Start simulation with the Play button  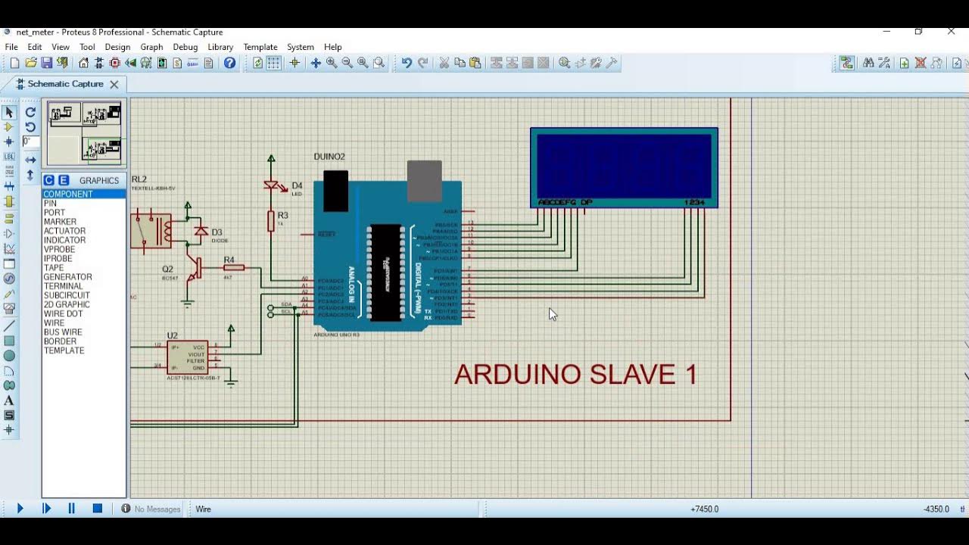tap(20, 509)
